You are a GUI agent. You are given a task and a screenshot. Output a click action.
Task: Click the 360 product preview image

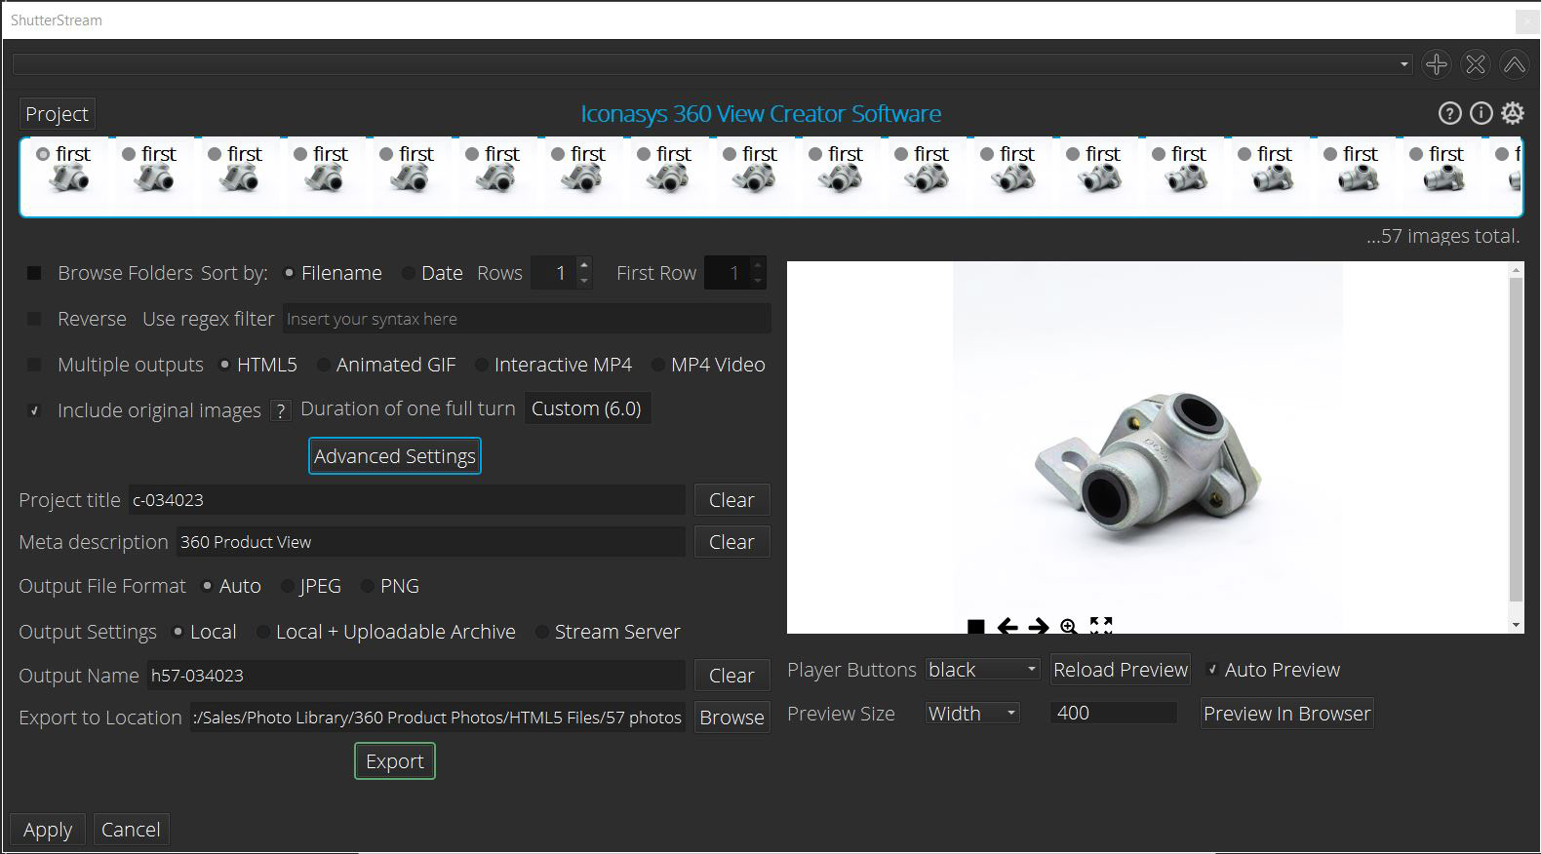pyautogui.click(x=1148, y=447)
